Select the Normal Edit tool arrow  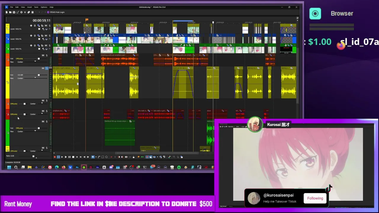click(x=93, y=157)
